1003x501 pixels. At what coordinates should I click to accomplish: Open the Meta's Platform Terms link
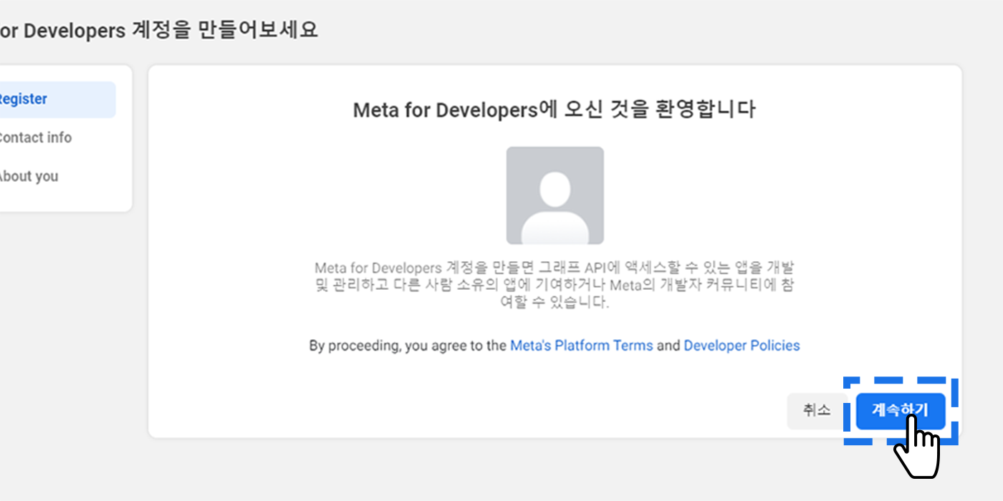(581, 346)
